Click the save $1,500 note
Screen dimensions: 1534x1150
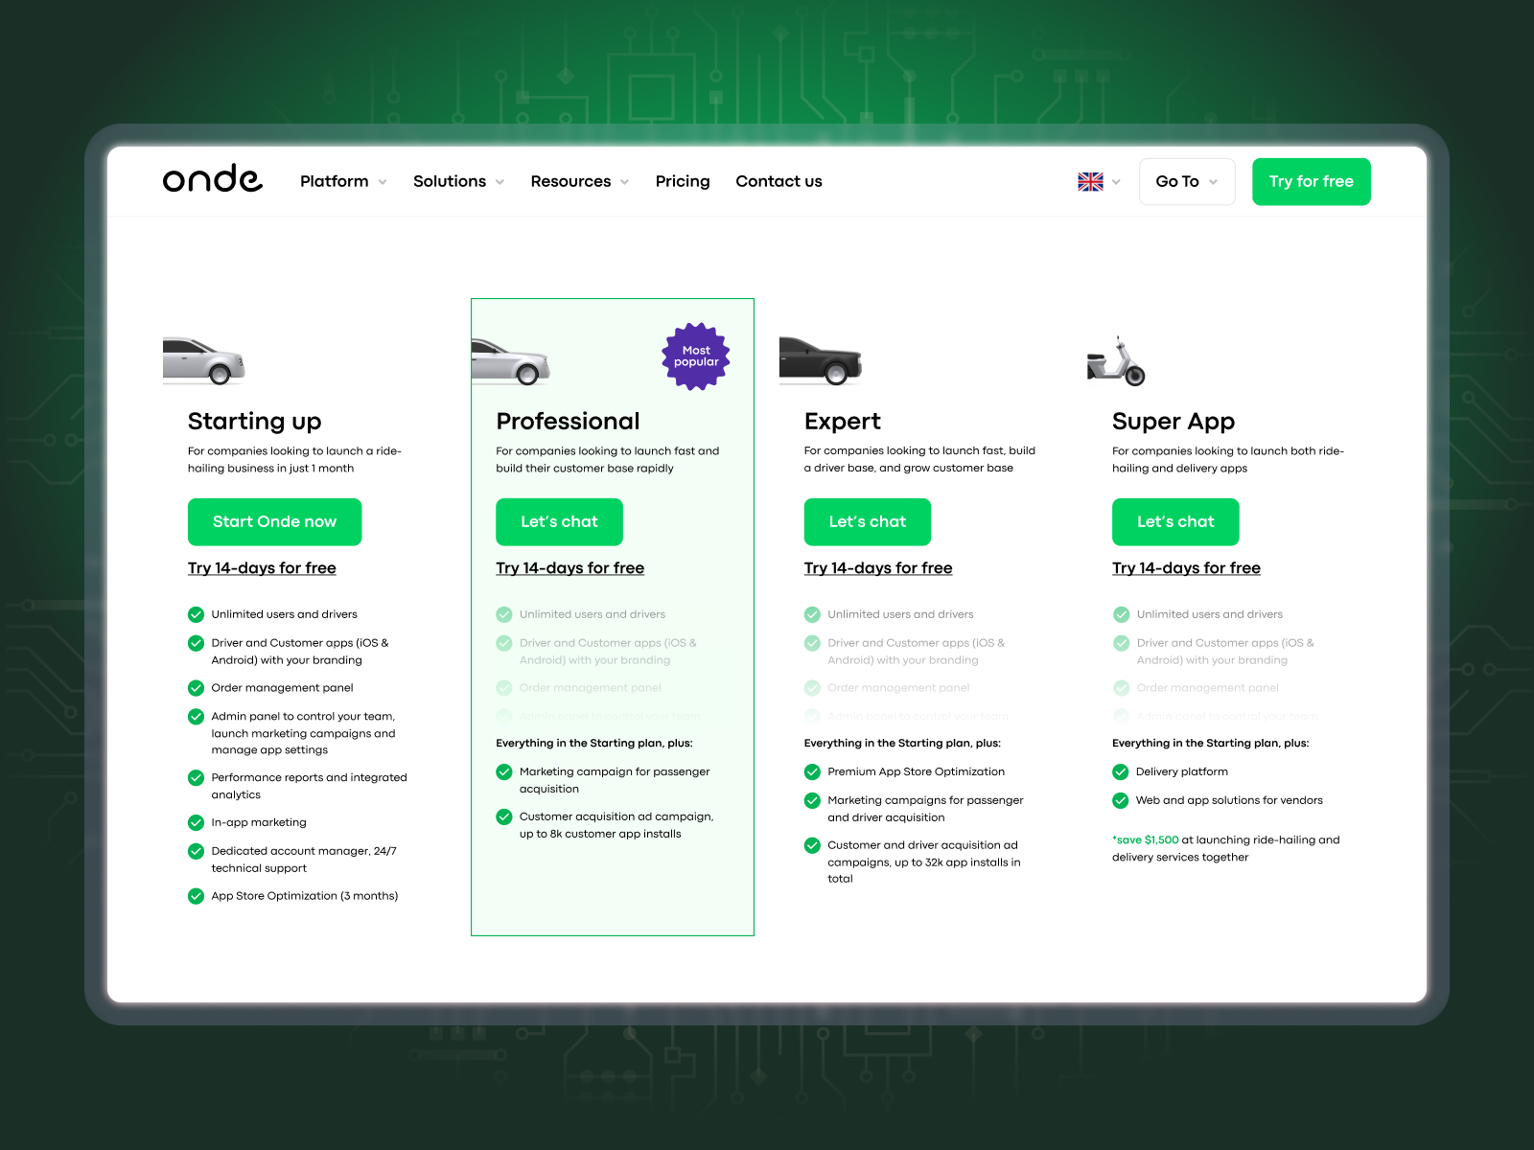click(1226, 848)
